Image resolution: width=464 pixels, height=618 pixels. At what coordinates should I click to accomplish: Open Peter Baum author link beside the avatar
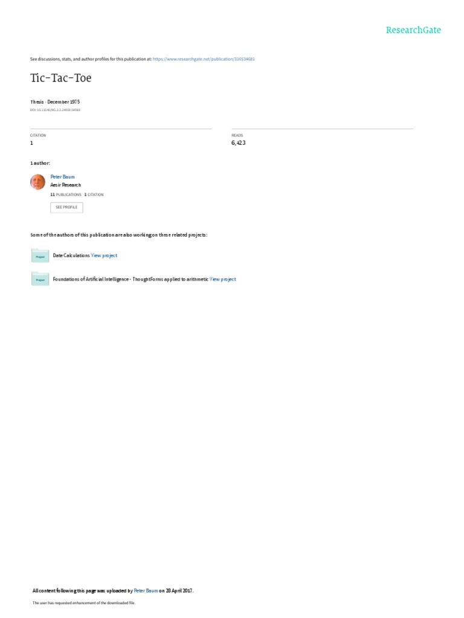tap(62, 177)
